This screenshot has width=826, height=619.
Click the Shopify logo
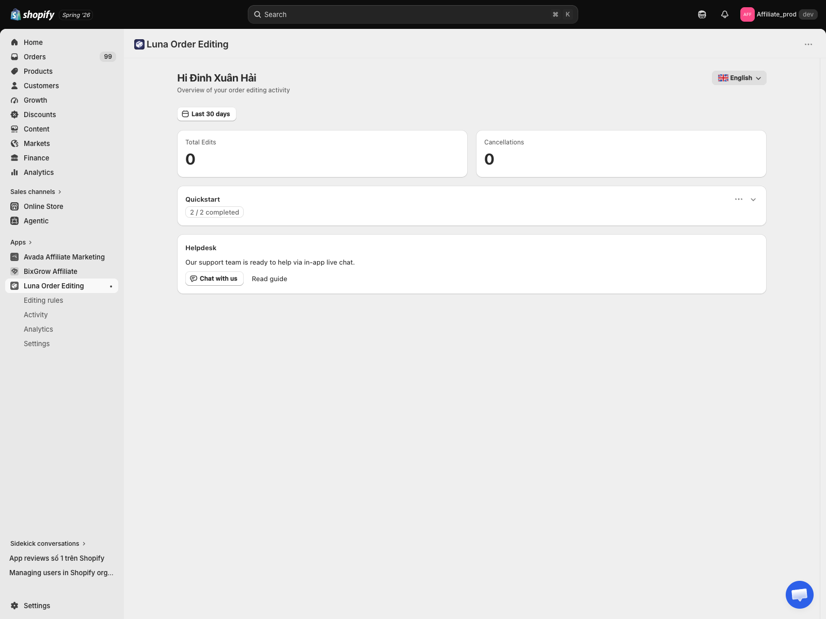(x=33, y=14)
